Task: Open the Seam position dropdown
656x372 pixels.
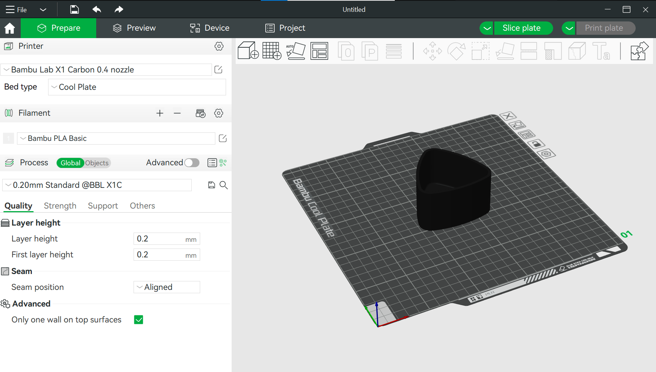Action: pos(166,287)
